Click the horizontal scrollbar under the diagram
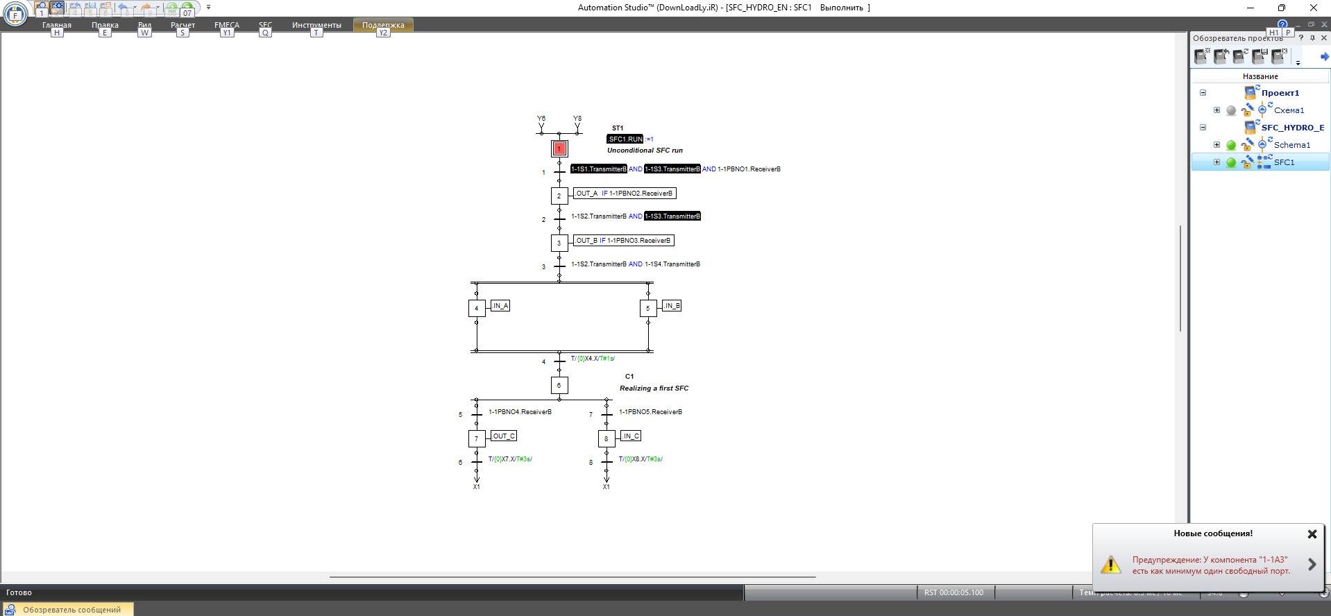This screenshot has height=616, width=1331. click(573, 576)
